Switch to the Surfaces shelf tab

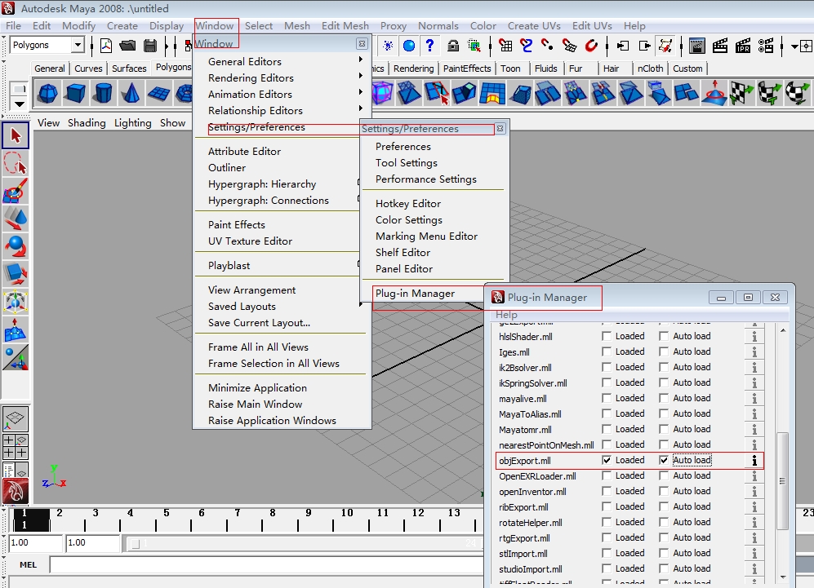coord(129,69)
